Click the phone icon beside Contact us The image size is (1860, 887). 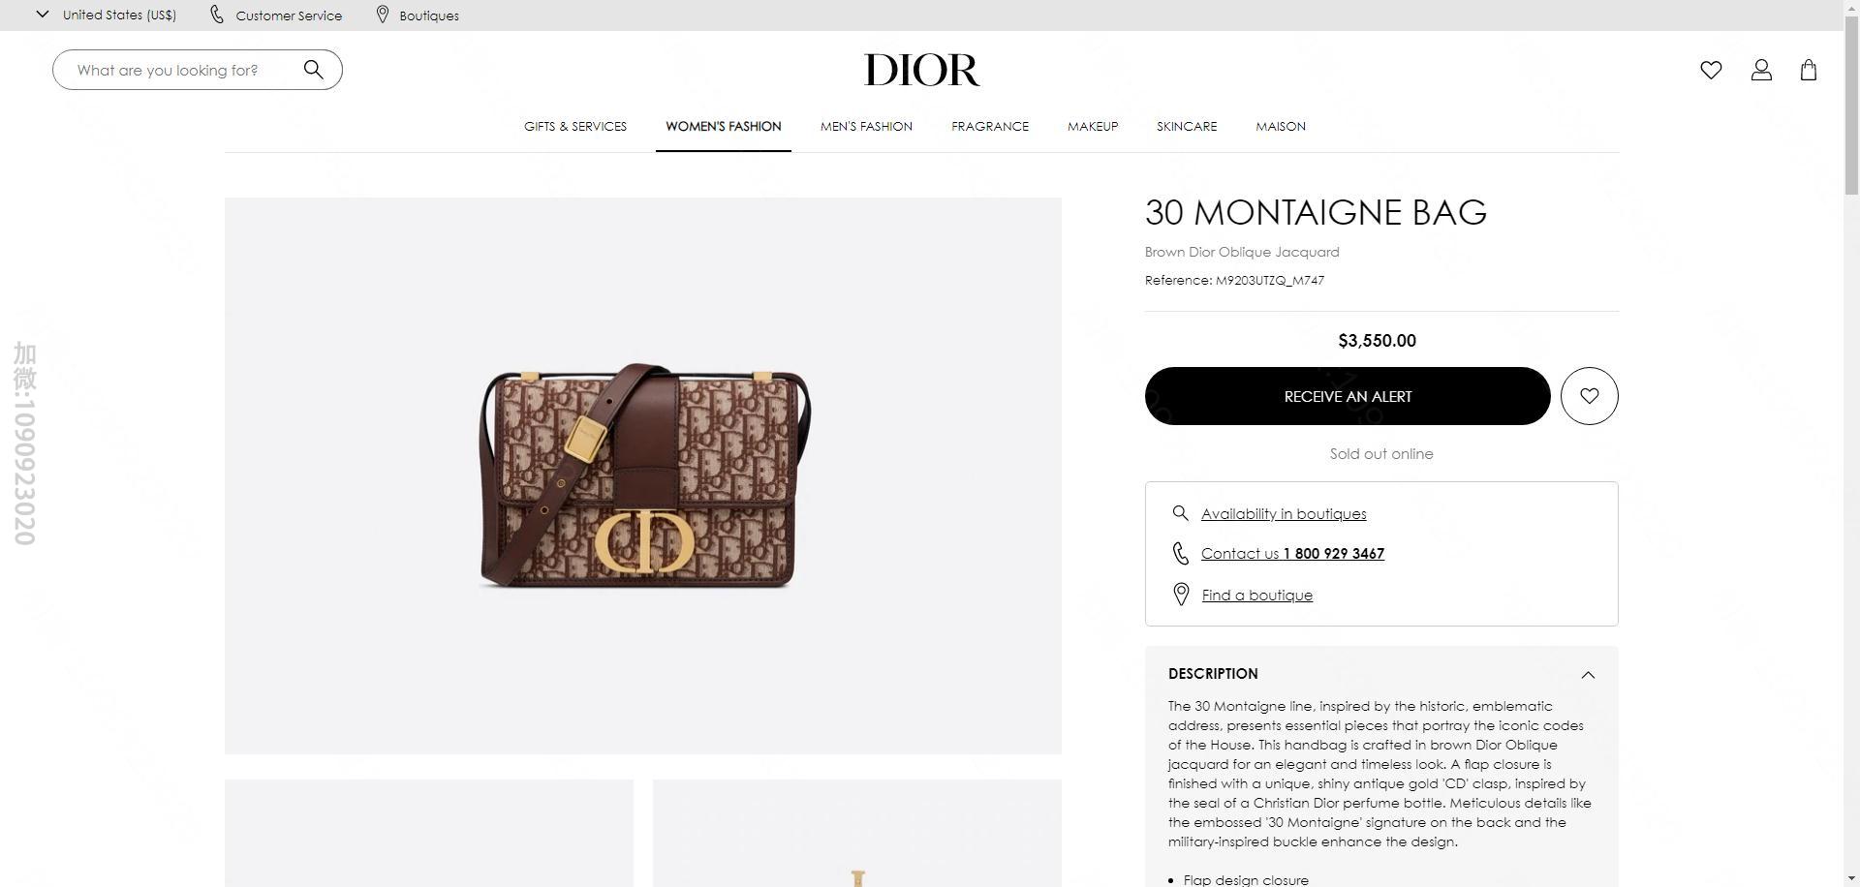click(x=1180, y=553)
